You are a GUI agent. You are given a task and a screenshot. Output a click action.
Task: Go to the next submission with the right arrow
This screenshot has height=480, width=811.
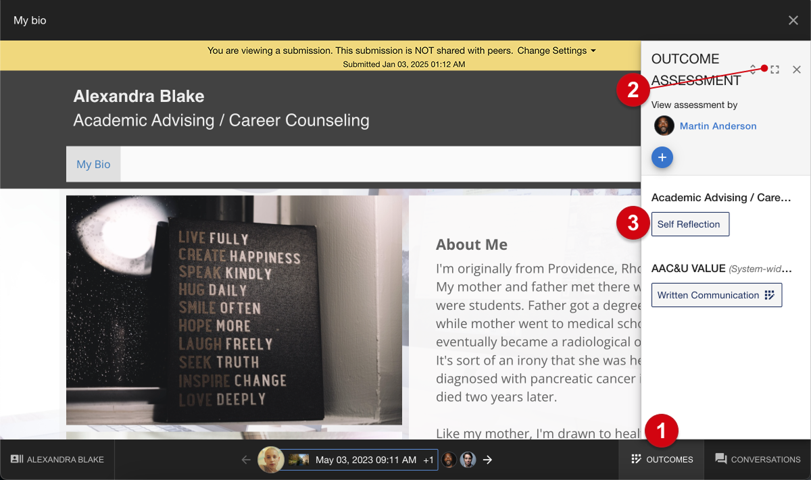point(487,460)
